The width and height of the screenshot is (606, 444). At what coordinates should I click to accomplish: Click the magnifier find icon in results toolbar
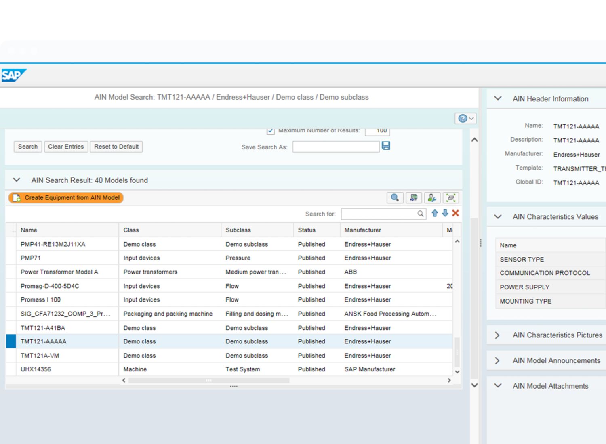tap(395, 198)
